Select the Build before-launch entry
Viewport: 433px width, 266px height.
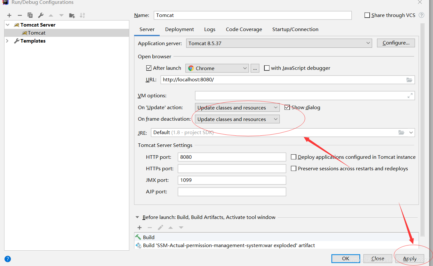(x=276, y=237)
